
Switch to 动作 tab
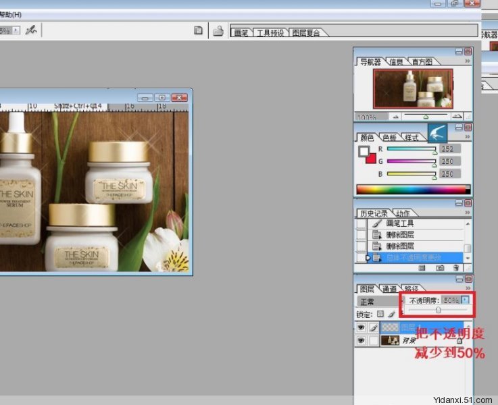(403, 213)
